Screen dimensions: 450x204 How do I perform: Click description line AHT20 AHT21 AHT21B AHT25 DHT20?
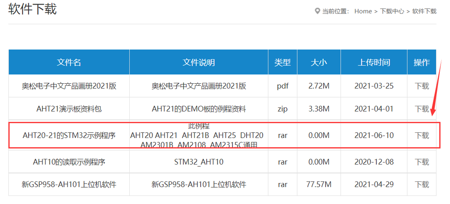pos(197,135)
